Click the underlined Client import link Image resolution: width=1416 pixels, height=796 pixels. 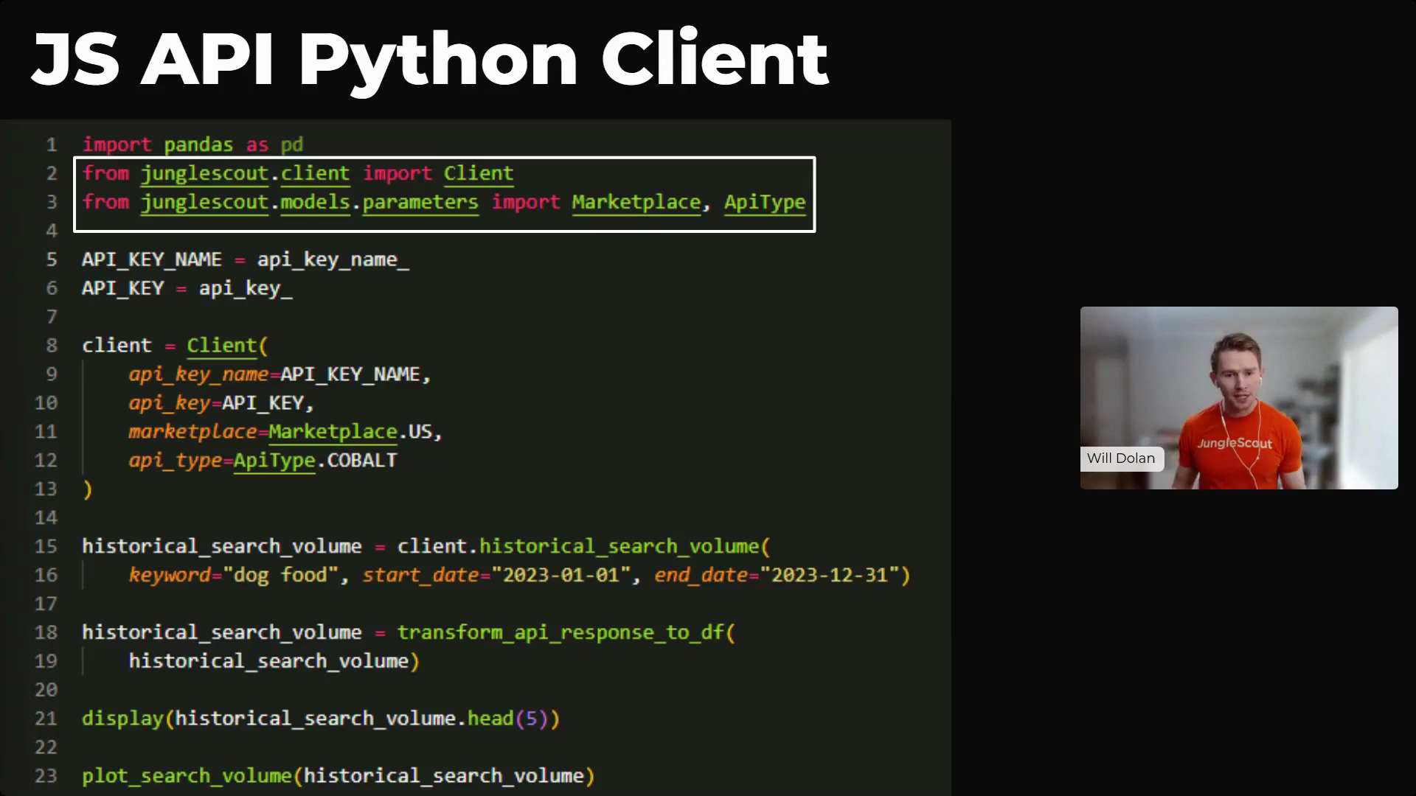[x=478, y=173]
